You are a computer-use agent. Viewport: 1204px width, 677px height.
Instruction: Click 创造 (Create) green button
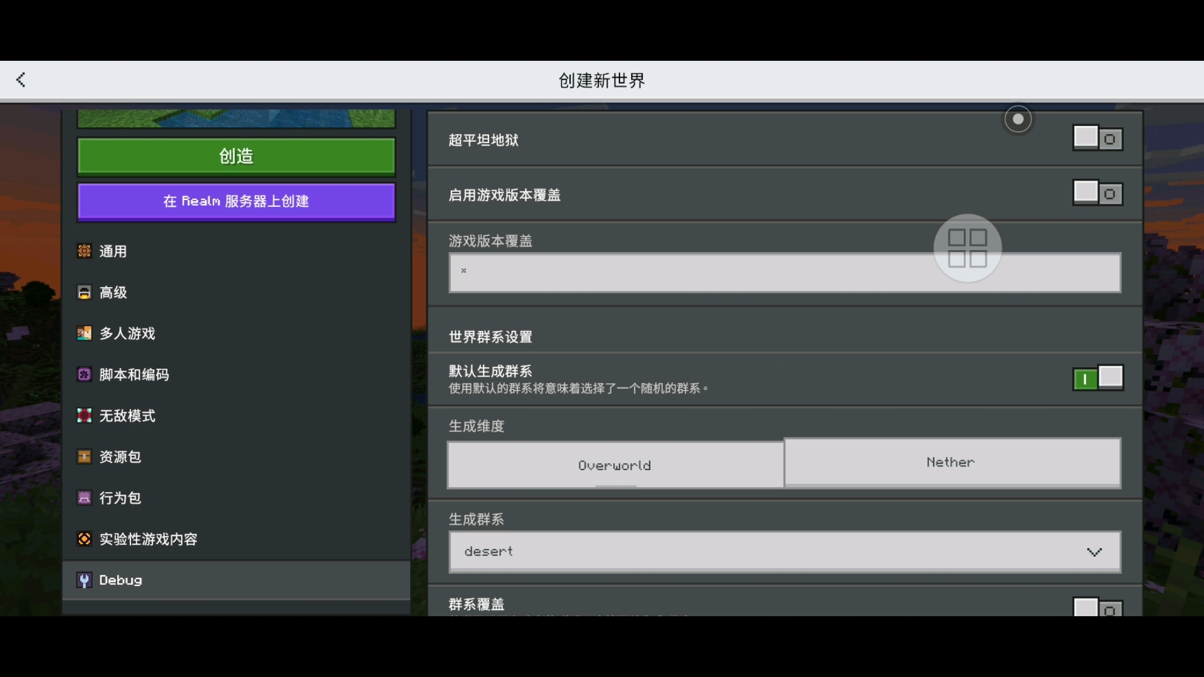pos(237,156)
